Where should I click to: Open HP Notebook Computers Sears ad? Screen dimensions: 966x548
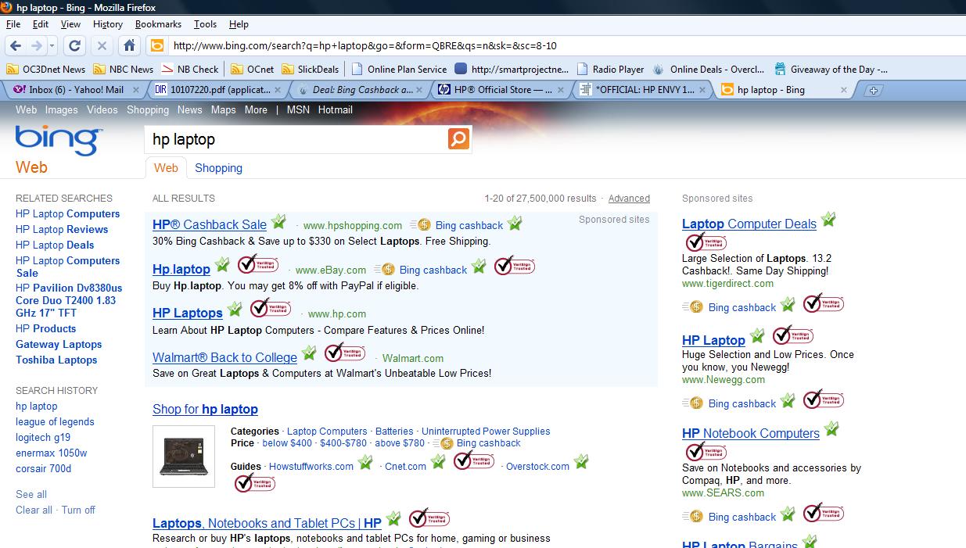(x=751, y=433)
